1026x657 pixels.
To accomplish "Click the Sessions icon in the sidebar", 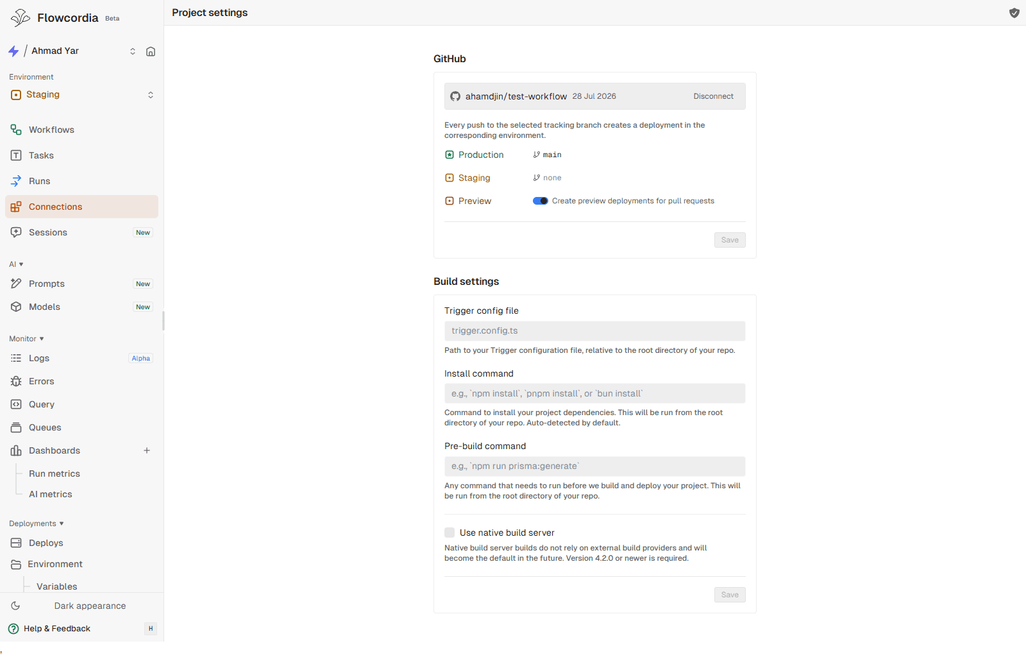I will click(x=16, y=232).
